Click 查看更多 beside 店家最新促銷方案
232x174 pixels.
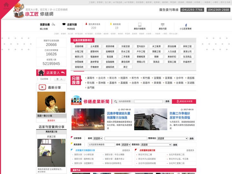pos(190,150)
